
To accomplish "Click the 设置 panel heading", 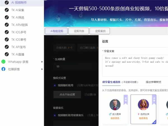I will [x=105, y=41].
